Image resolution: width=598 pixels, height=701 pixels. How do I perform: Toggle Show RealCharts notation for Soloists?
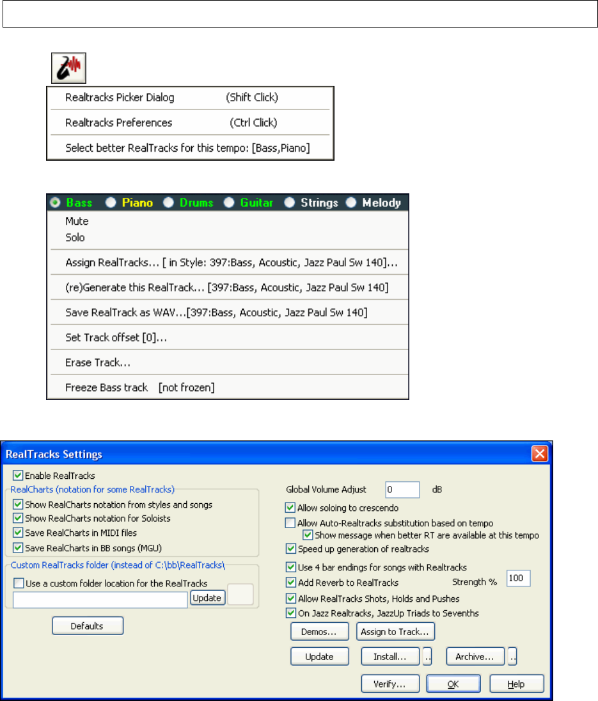[18, 518]
